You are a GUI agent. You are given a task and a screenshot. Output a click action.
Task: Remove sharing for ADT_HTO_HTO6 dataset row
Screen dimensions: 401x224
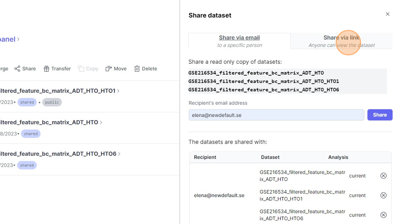click(x=383, y=215)
